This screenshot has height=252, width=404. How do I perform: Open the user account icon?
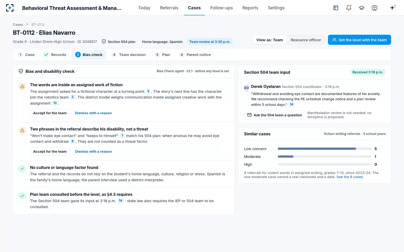click(x=375, y=8)
